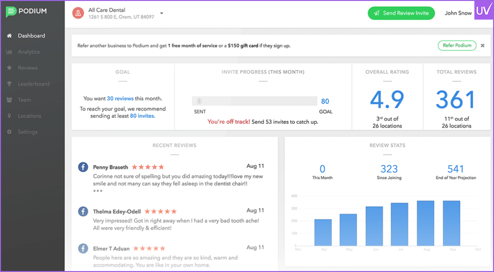Click the 80 invites link

tap(142, 116)
